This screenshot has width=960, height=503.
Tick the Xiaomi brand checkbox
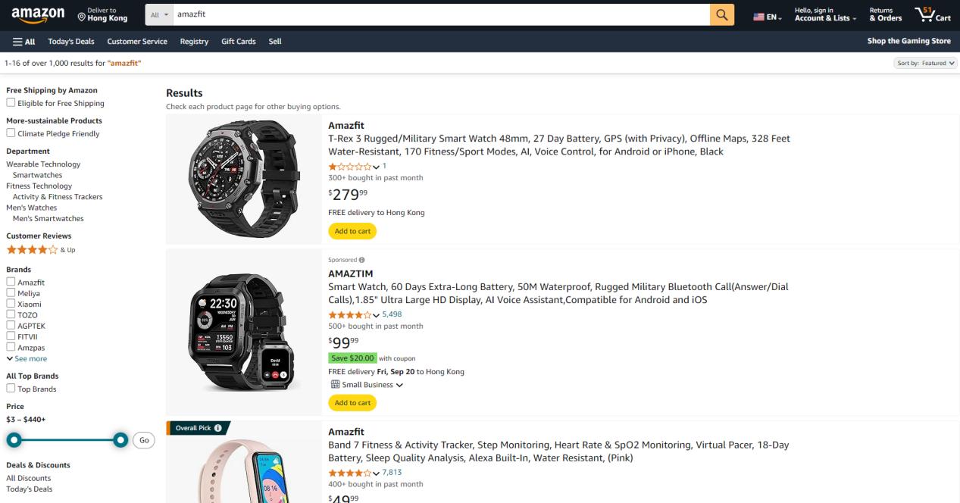11,303
